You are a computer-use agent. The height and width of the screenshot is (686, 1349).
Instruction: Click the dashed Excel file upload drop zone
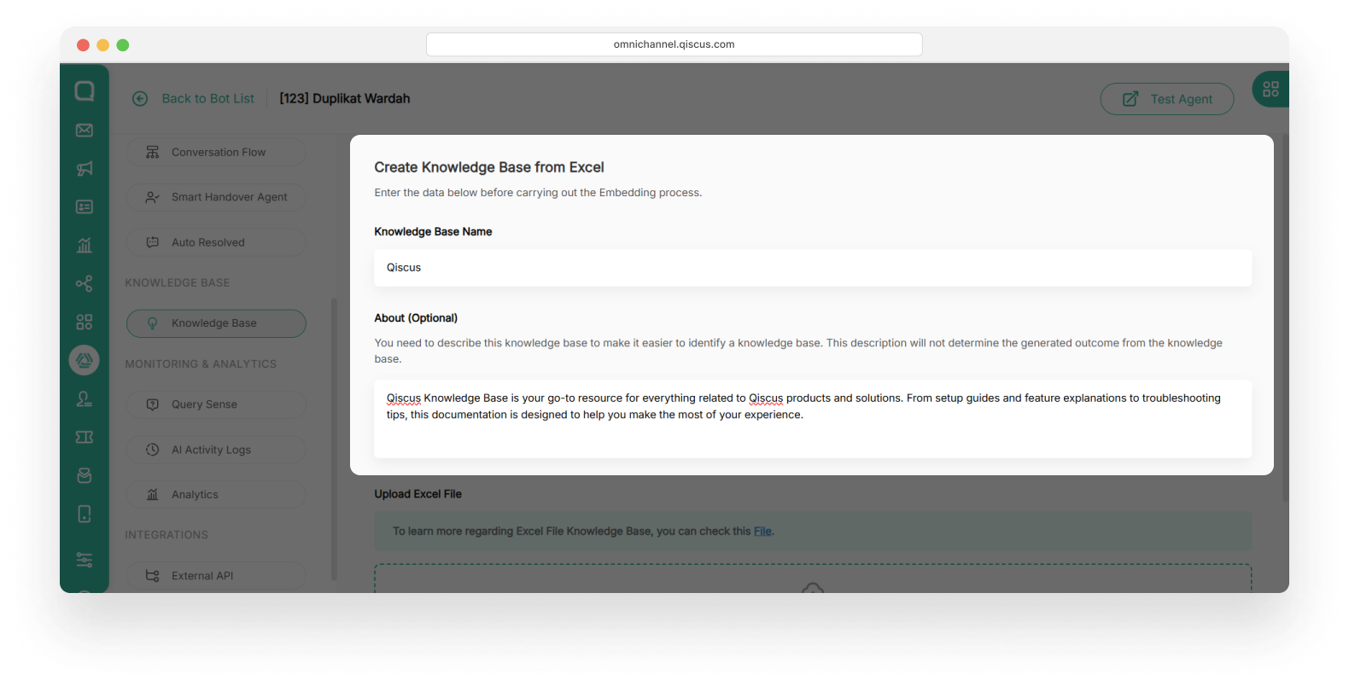click(x=813, y=578)
